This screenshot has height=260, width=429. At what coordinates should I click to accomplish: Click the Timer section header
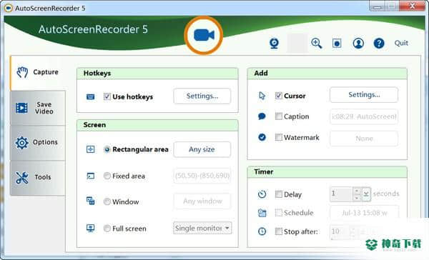click(327, 172)
